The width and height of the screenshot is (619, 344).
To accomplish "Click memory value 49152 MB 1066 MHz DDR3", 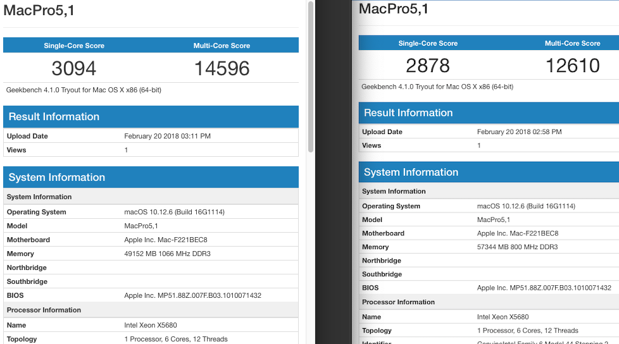I will click(167, 254).
